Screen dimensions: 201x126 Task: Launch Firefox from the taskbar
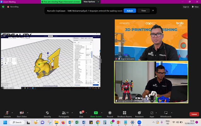63,123
